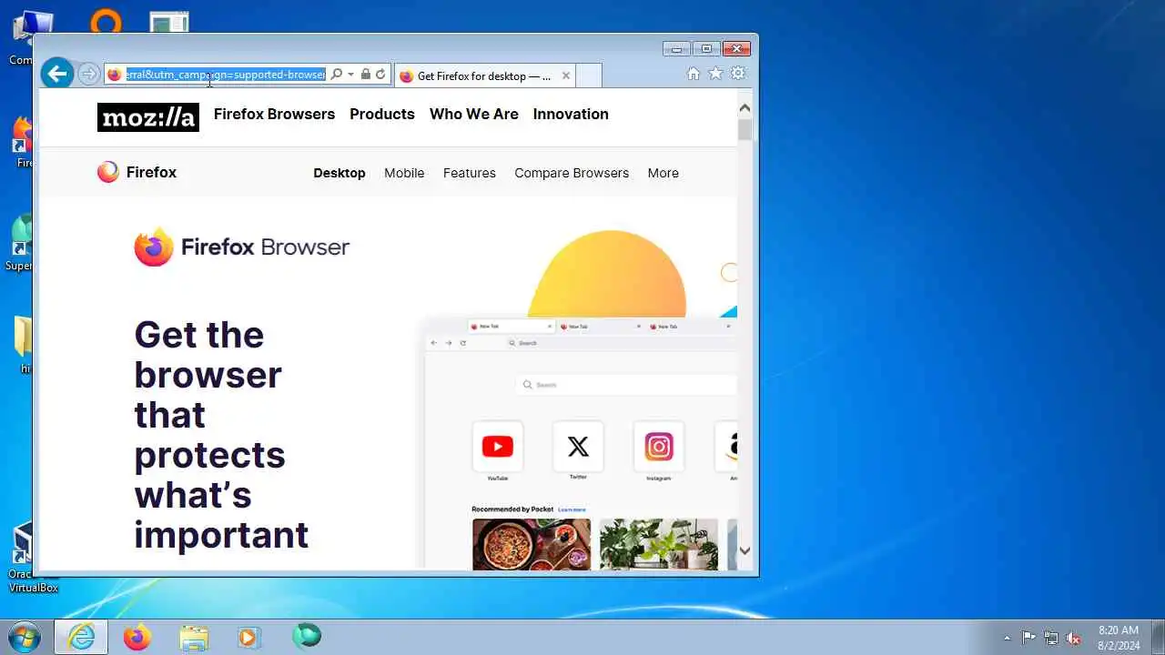This screenshot has width=1165, height=655.
Task: Click the mozilla logo
Action: coord(148,116)
